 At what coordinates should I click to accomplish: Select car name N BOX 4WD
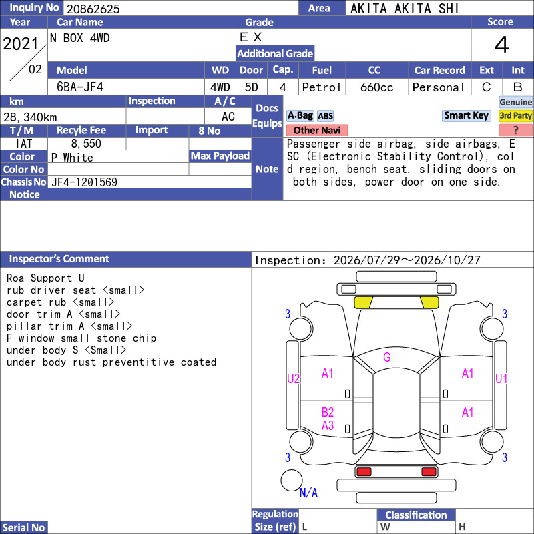pos(80,38)
